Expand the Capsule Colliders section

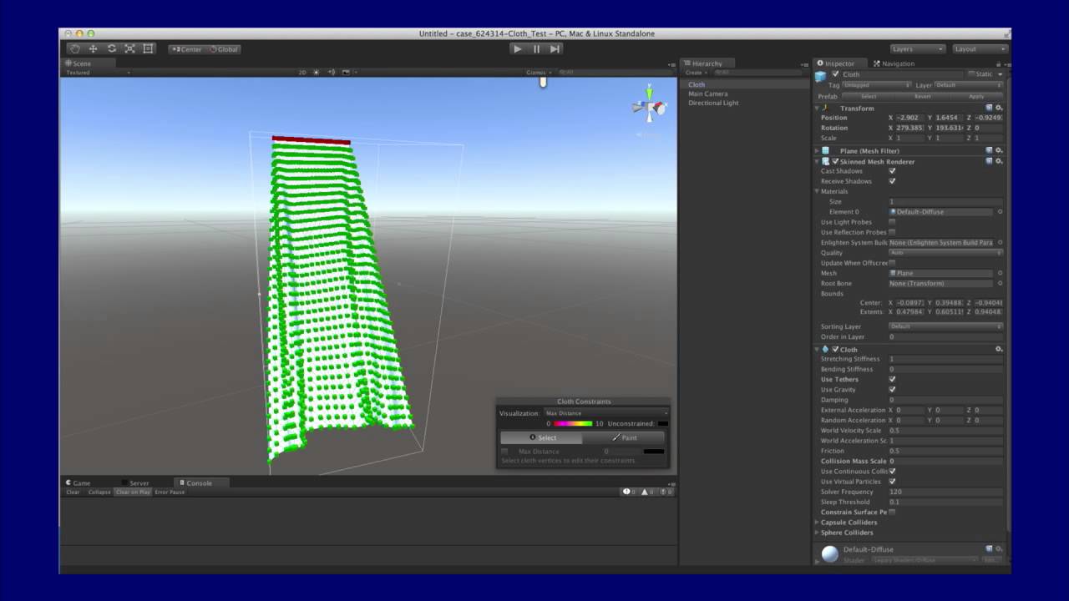[817, 522]
